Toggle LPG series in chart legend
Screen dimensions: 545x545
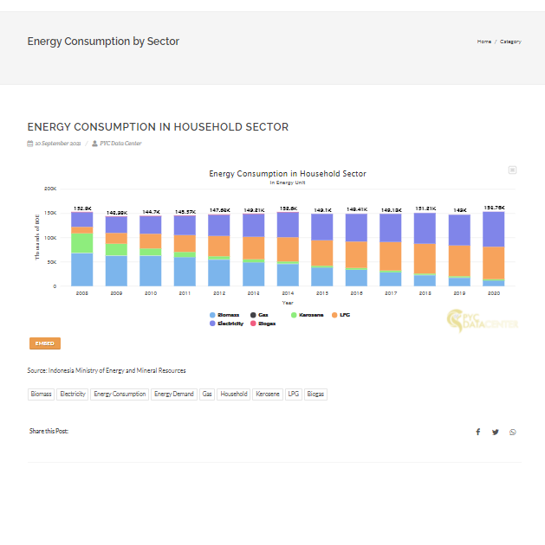point(341,315)
